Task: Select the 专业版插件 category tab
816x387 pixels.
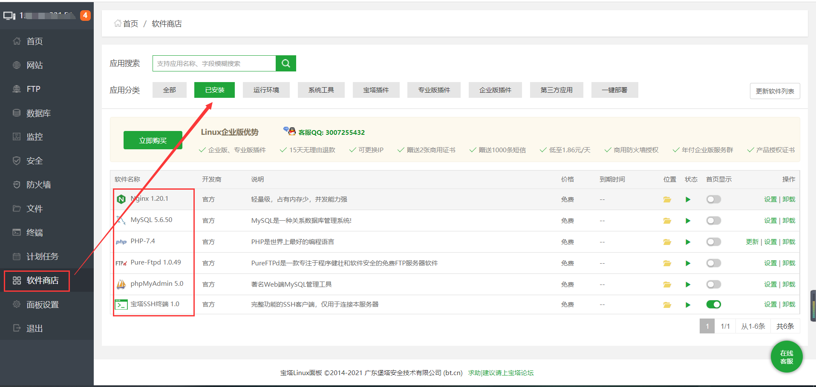Action: (x=434, y=90)
